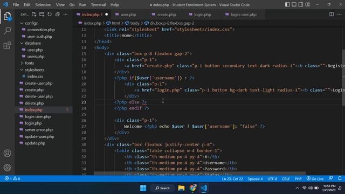Show hidden system tray icons
The width and height of the screenshot is (345, 194).
297,188
